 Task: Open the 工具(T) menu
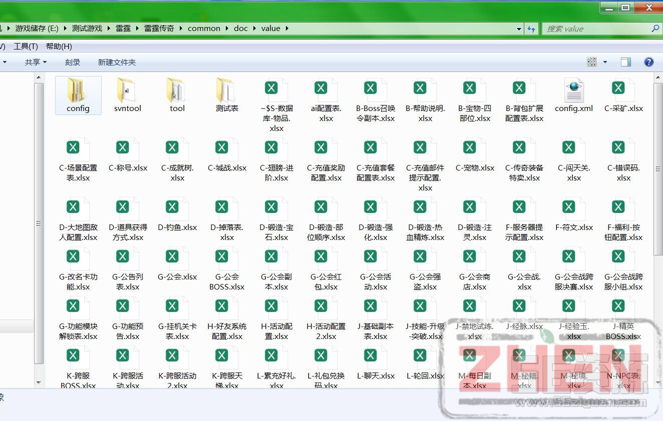click(26, 46)
